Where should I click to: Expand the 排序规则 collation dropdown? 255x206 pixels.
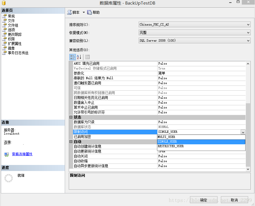click(x=248, y=25)
